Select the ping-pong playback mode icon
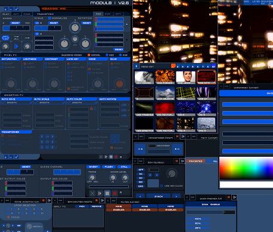 tap(16, 38)
